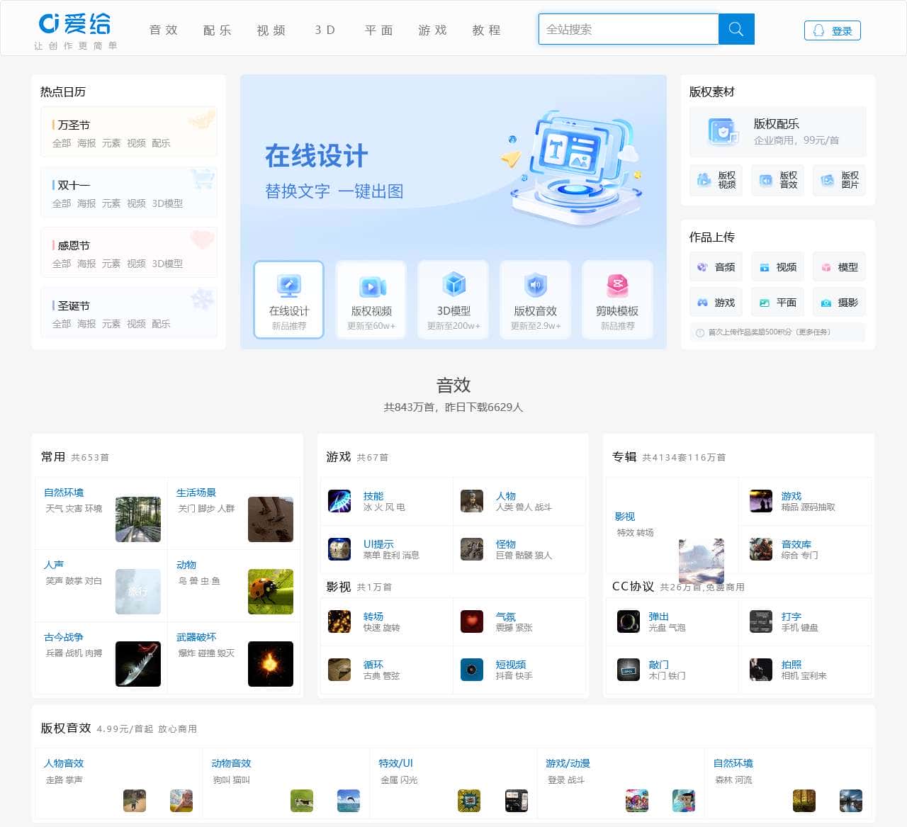Click the 登录 login button

point(833,30)
